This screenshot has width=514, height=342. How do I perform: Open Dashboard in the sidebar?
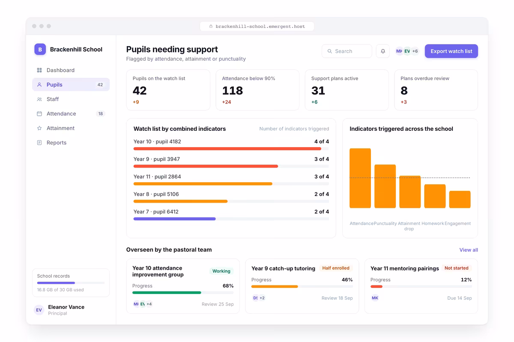tap(71, 70)
